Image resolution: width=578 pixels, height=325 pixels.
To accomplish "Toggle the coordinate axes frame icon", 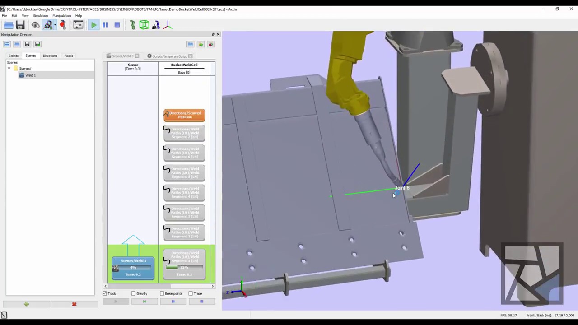I will 168,25.
